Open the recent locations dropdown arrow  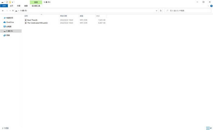10,11
